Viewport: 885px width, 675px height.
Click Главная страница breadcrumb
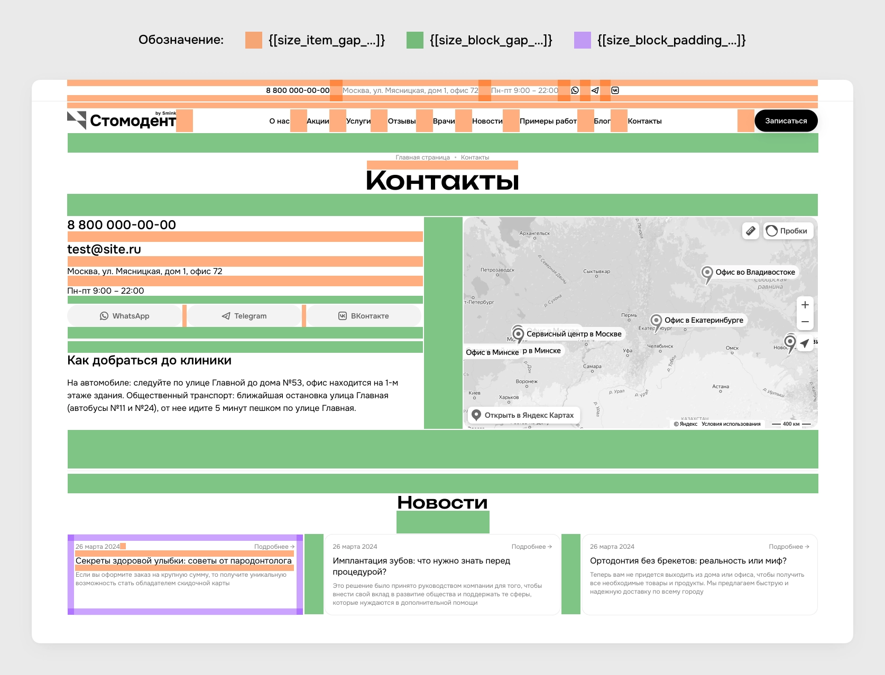coord(422,157)
